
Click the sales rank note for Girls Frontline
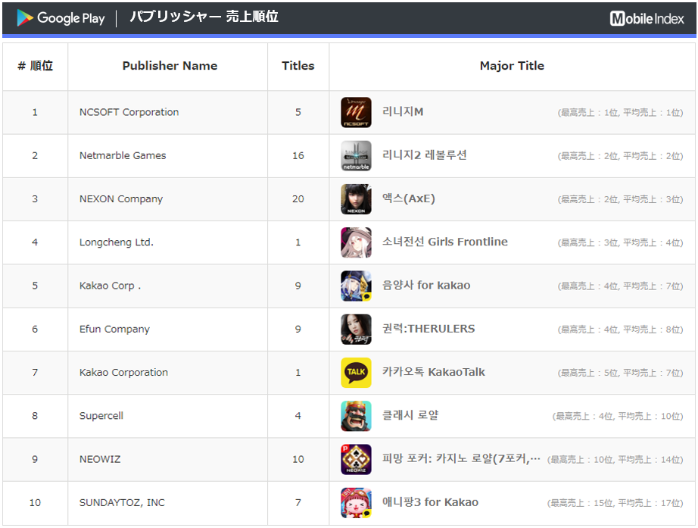pyautogui.click(x=620, y=243)
